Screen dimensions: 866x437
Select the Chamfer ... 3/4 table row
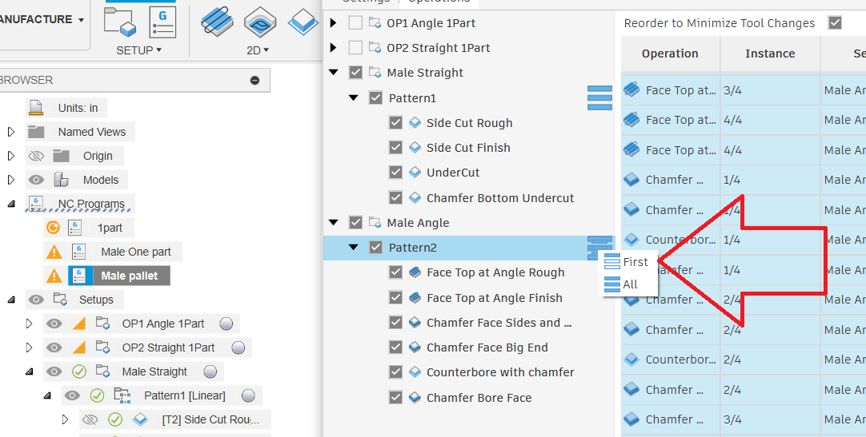click(x=744, y=419)
